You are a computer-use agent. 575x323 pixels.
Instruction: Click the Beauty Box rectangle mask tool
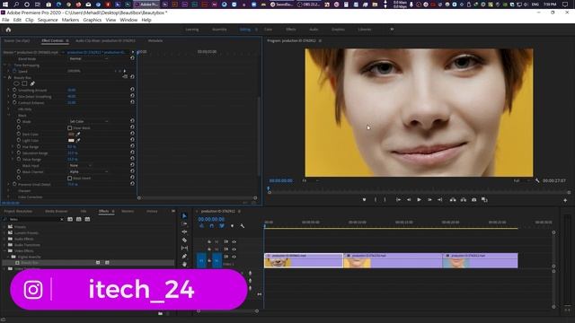[x=24, y=83]
